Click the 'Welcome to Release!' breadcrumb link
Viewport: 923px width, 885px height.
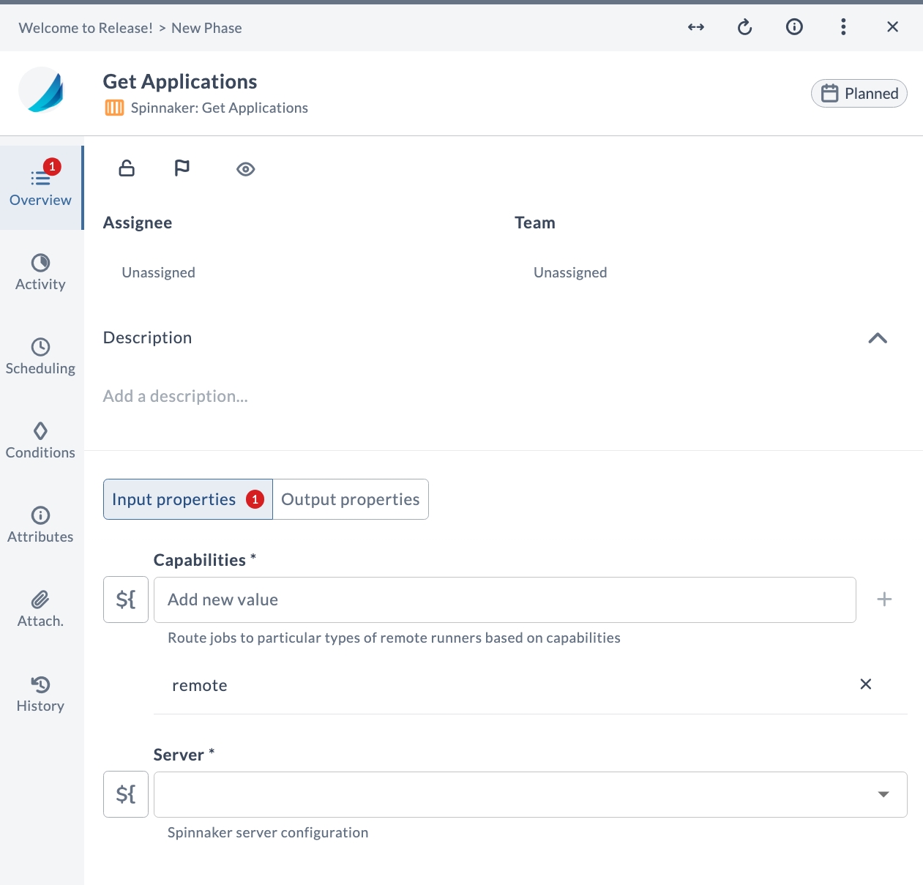point(86,28)
